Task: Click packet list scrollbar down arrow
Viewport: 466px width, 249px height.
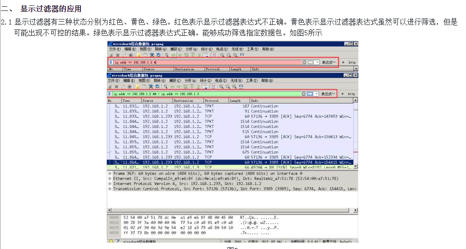Action: [356, 166]
